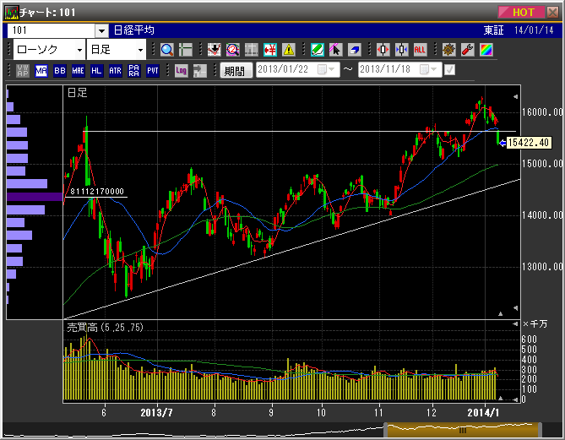Click the 期間 period button
This screenshot has width=565, height=440.
236,71
